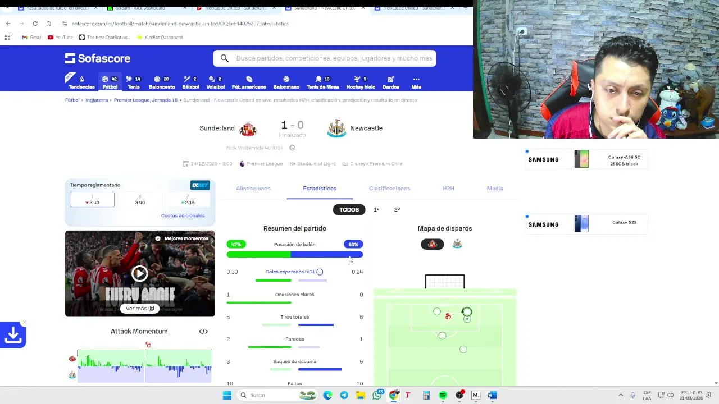Screen dimensions: 719x404
Task: Open the Dardos section
Action: 391,82
